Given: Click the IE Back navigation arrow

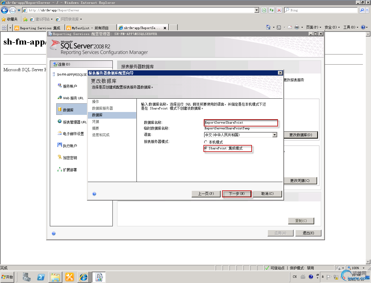Looking at the screenshot, I should click(x=4, y=10).
